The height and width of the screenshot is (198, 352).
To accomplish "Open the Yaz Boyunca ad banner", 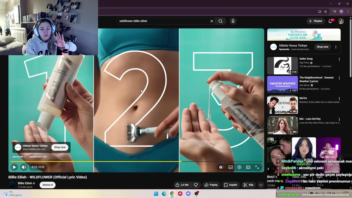I will (304, 35).
